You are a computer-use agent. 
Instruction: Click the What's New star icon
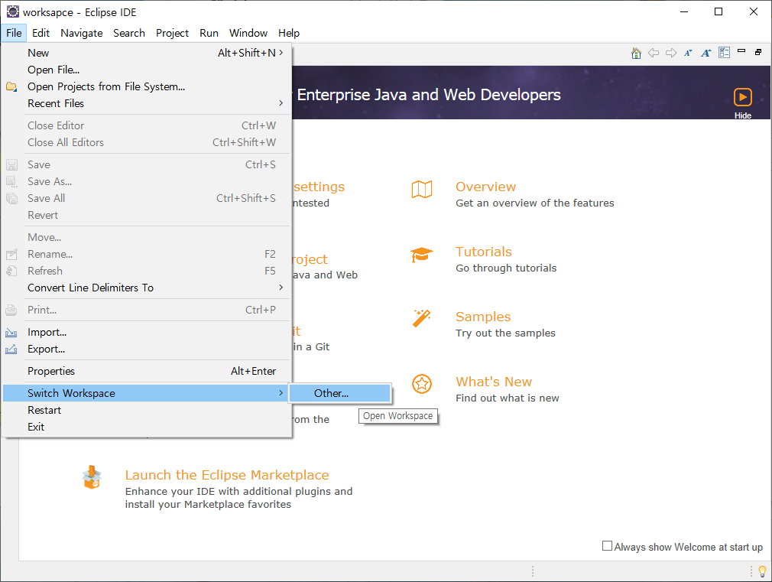pyautogui.click(x=422, y=384)
